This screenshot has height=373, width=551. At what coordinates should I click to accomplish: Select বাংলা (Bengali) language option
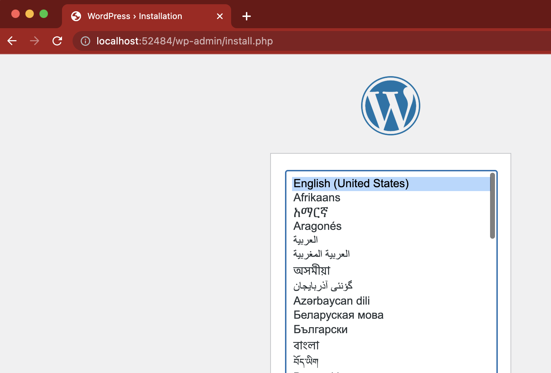391,345
